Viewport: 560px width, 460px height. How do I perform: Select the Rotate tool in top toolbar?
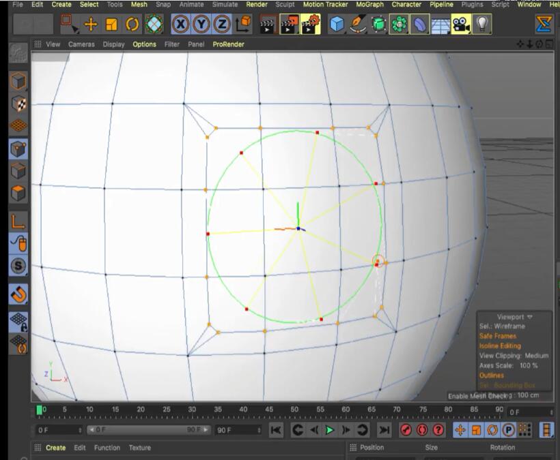click(132, 25)
